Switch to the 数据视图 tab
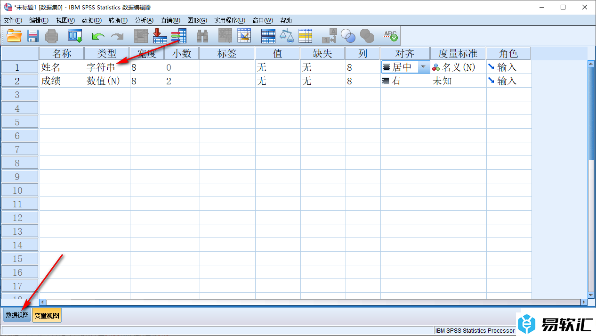The width and height of the screenshot is (596, 336). click(17, 315)
